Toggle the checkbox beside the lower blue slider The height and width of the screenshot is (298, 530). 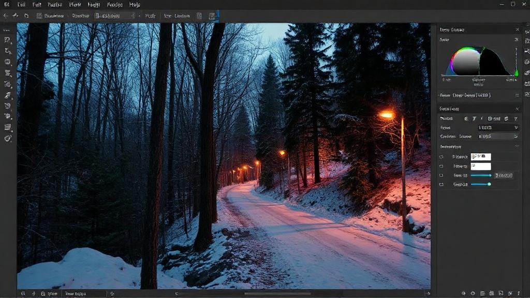pyautogui.click(x=441, y=185)
